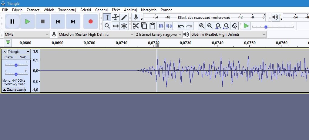Click the track pan L/P slider handle
Viewport: 309px width, 140px height.
tap(16, 74)
